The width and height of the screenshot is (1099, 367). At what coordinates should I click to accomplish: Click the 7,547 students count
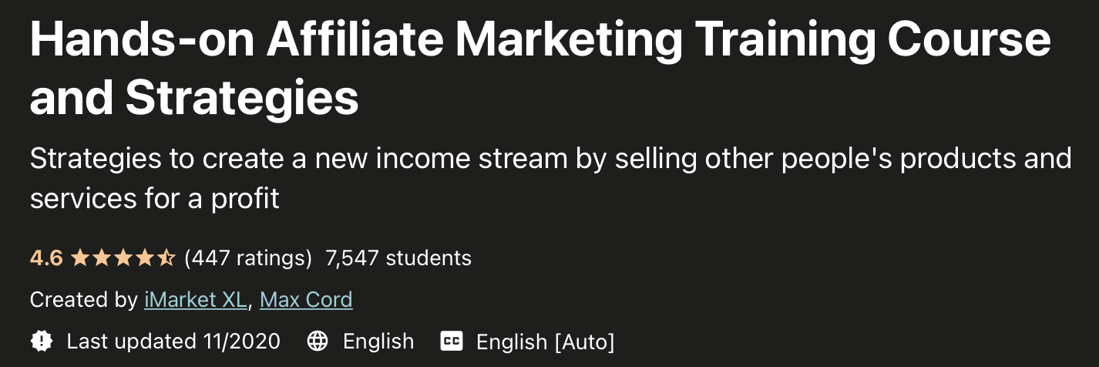[x=398, y=258]
